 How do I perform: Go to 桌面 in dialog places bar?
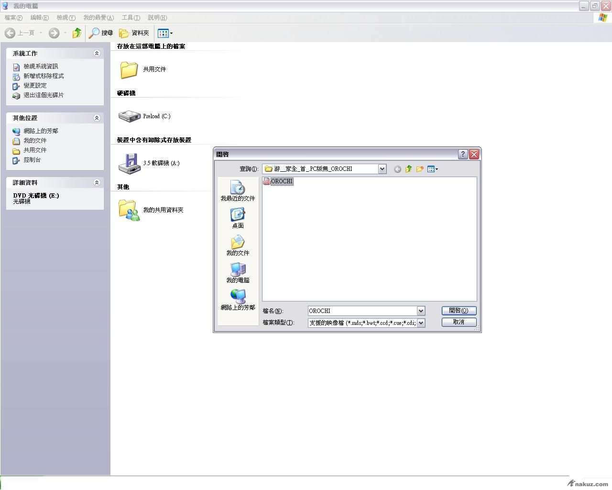[238, 218]
